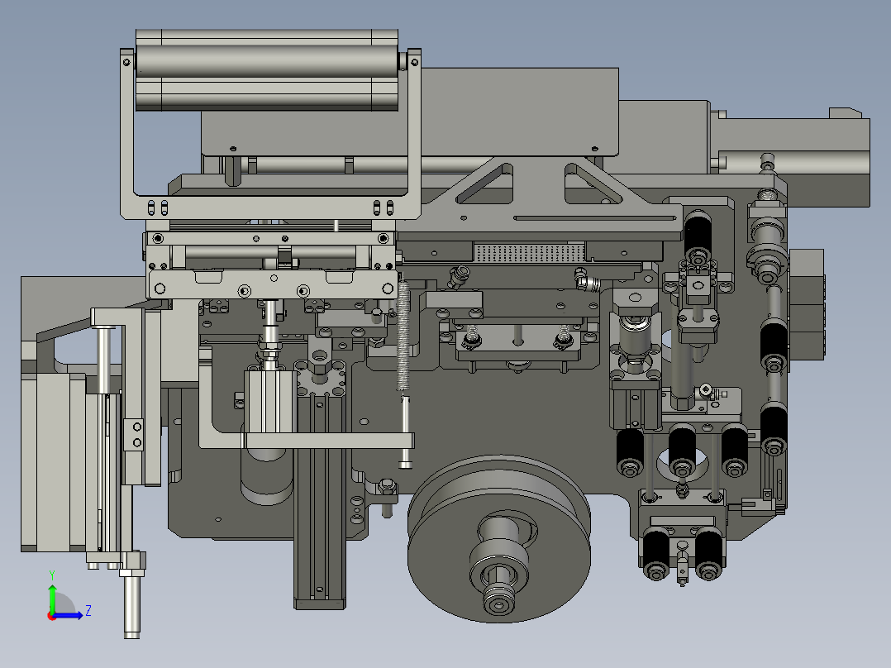Click the blue Z axis arrow of the triad
The image size is (891, 668).
pos(69,614)
